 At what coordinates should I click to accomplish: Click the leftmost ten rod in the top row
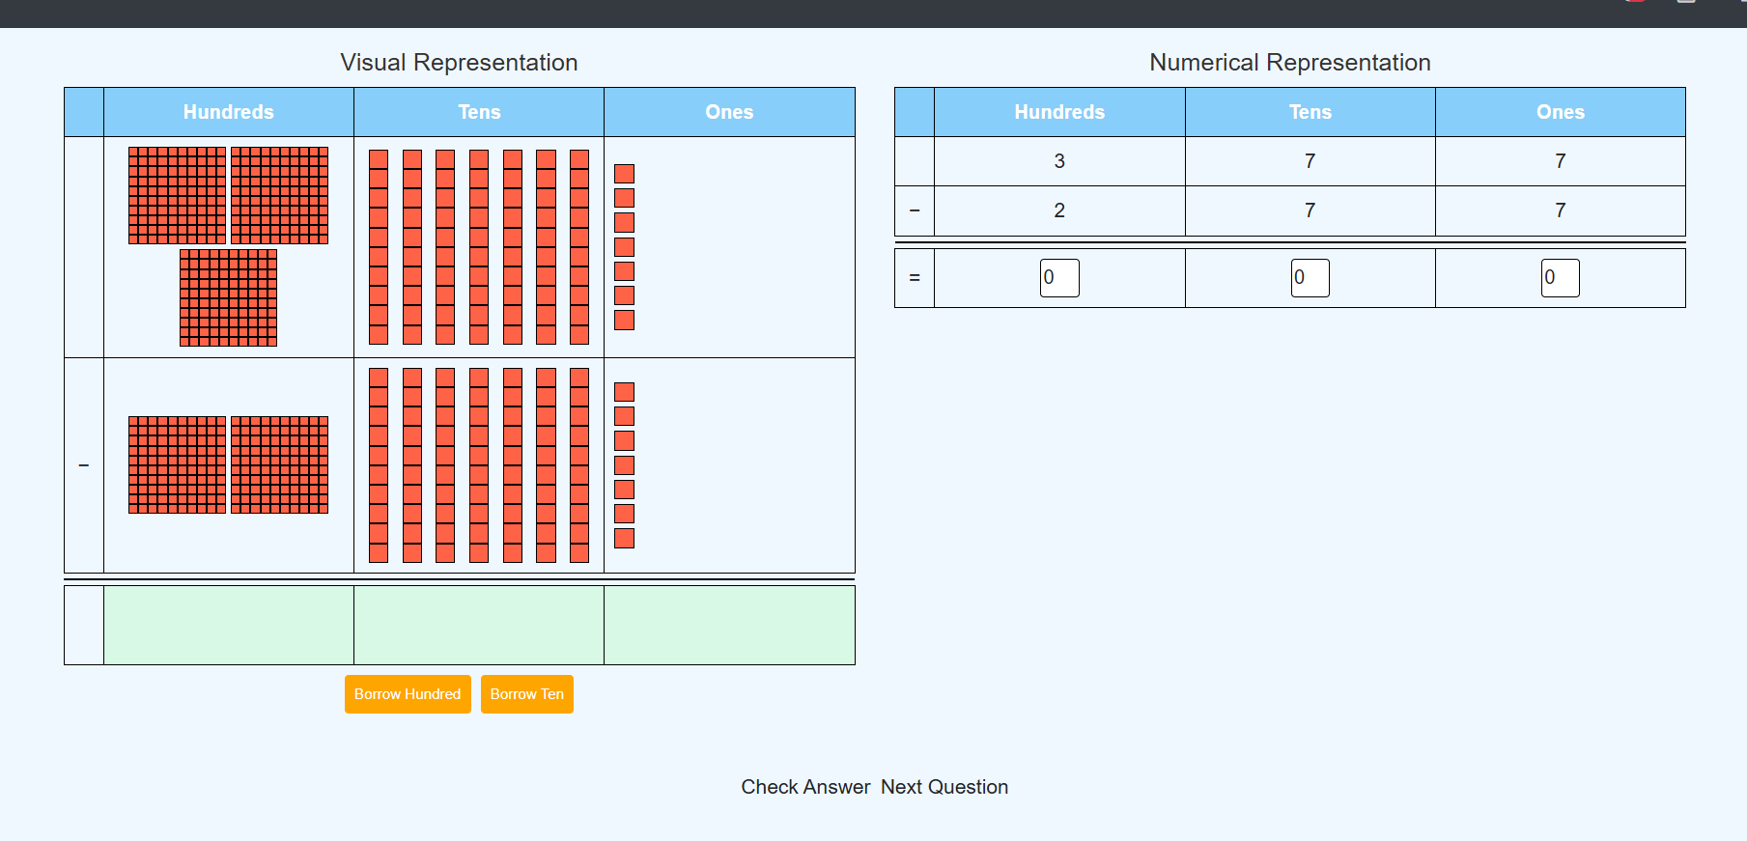pyautogui.click(x=379, y=247)
